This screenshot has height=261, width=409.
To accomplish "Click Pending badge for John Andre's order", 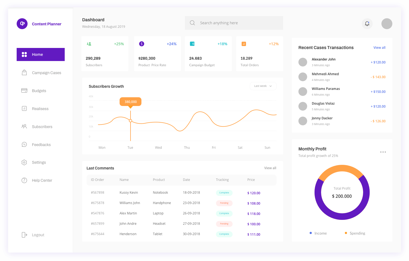I will pos(224,224).
